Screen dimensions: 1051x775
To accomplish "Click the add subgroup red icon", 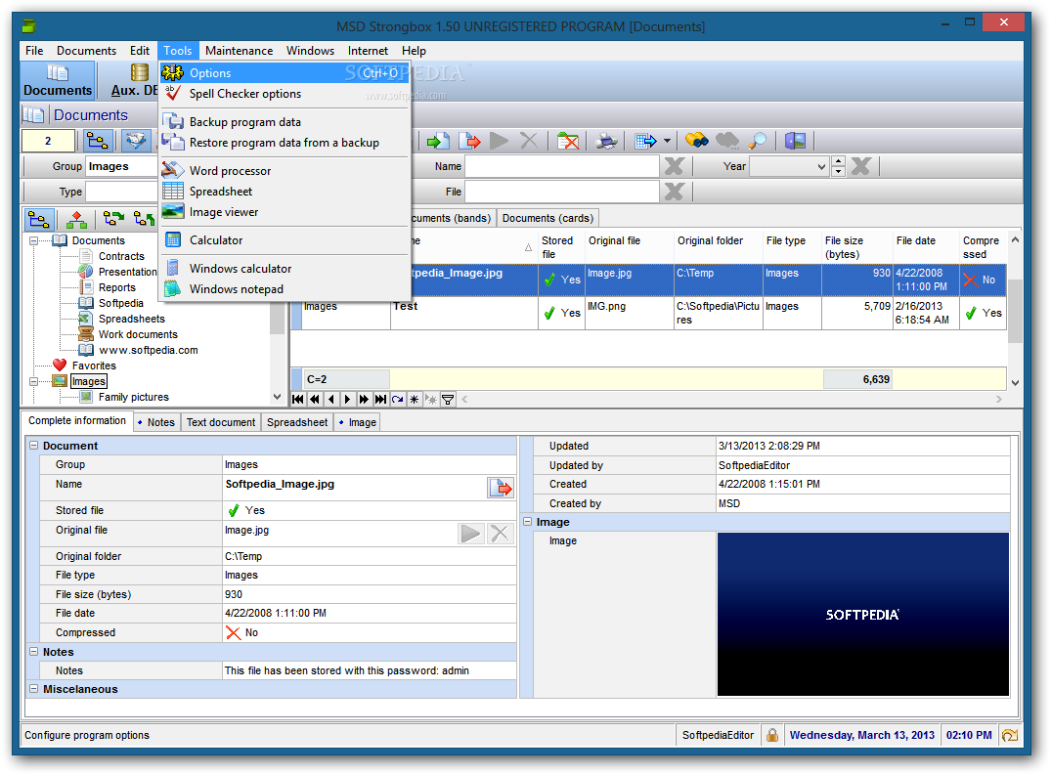I will coord(77,219).
